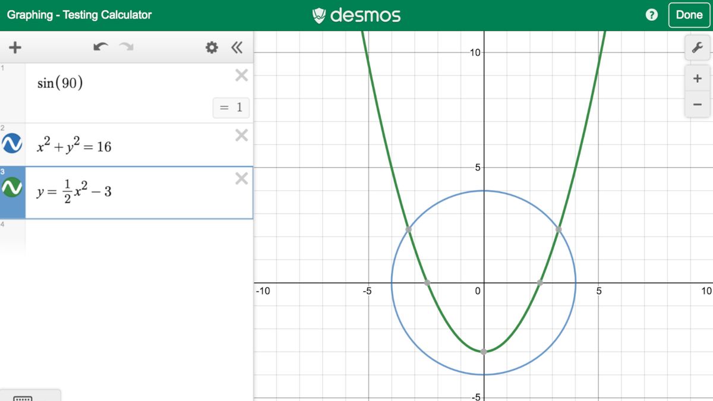This screenshot has height=401, width=713.
Task: Undo the last graph change
Action: (x=101, y=46)
